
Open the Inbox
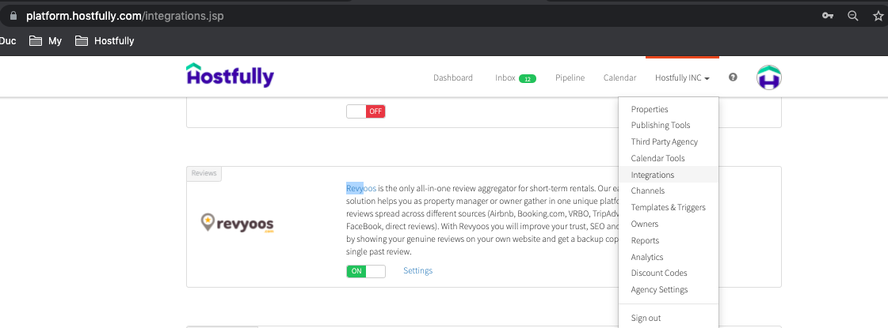[x=505, y=78]
